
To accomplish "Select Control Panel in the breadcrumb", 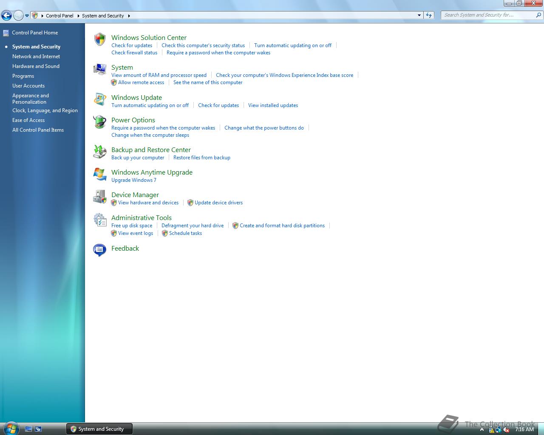I will pos(59,16).
